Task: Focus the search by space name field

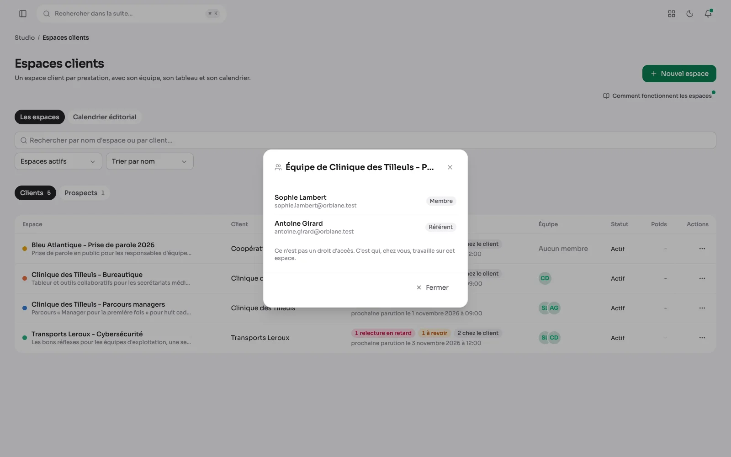Action: (x=365, y=140)
